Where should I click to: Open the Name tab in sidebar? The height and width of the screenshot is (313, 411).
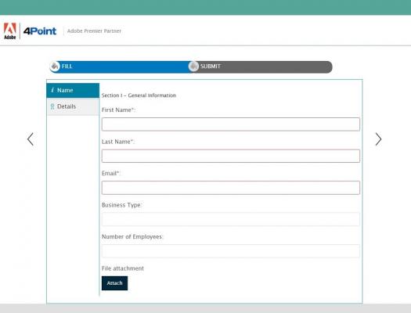click(x=73, y=90)
